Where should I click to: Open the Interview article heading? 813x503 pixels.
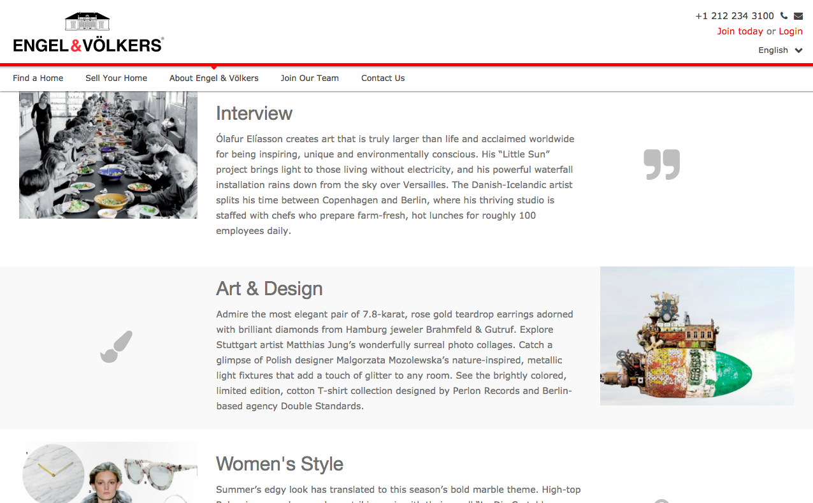[x=254, y=113]
